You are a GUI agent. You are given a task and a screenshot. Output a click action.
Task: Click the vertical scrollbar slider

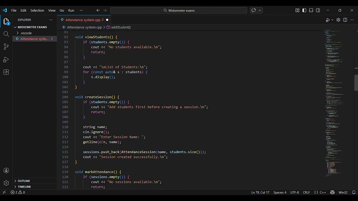tap(356, 83)
